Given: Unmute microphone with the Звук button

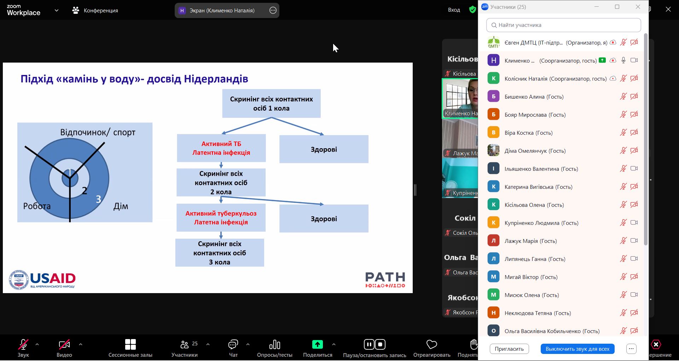Looking at the screenshot, I should click(x=23, y=344).
